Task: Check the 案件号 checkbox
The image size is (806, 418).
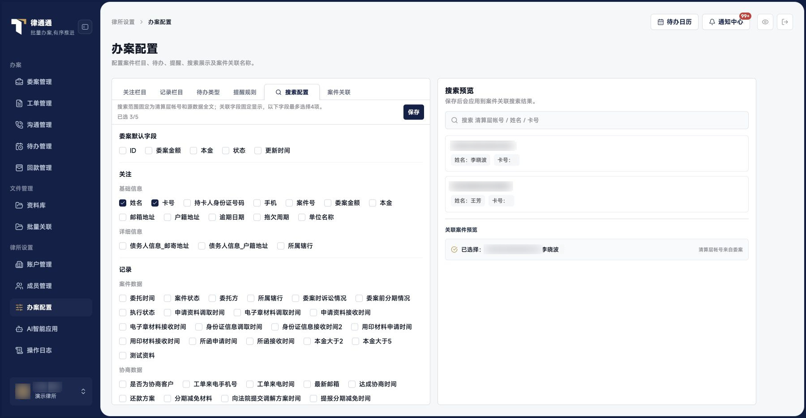Action: [289, 203]
